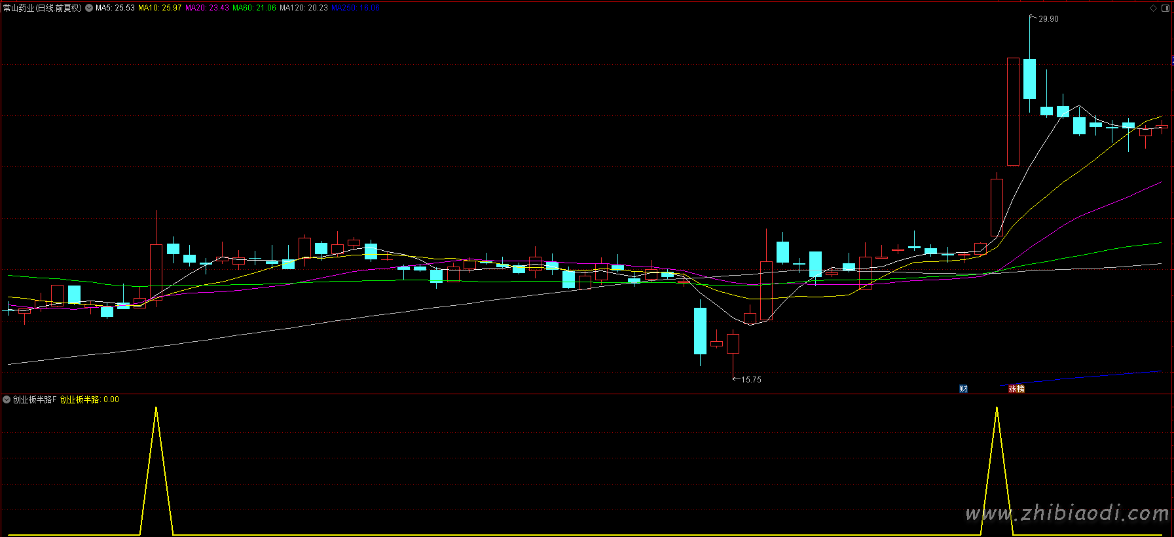Click the magenta MA20: 23.43 label
The image size is (1174, 537).
(x=207, y=8)
